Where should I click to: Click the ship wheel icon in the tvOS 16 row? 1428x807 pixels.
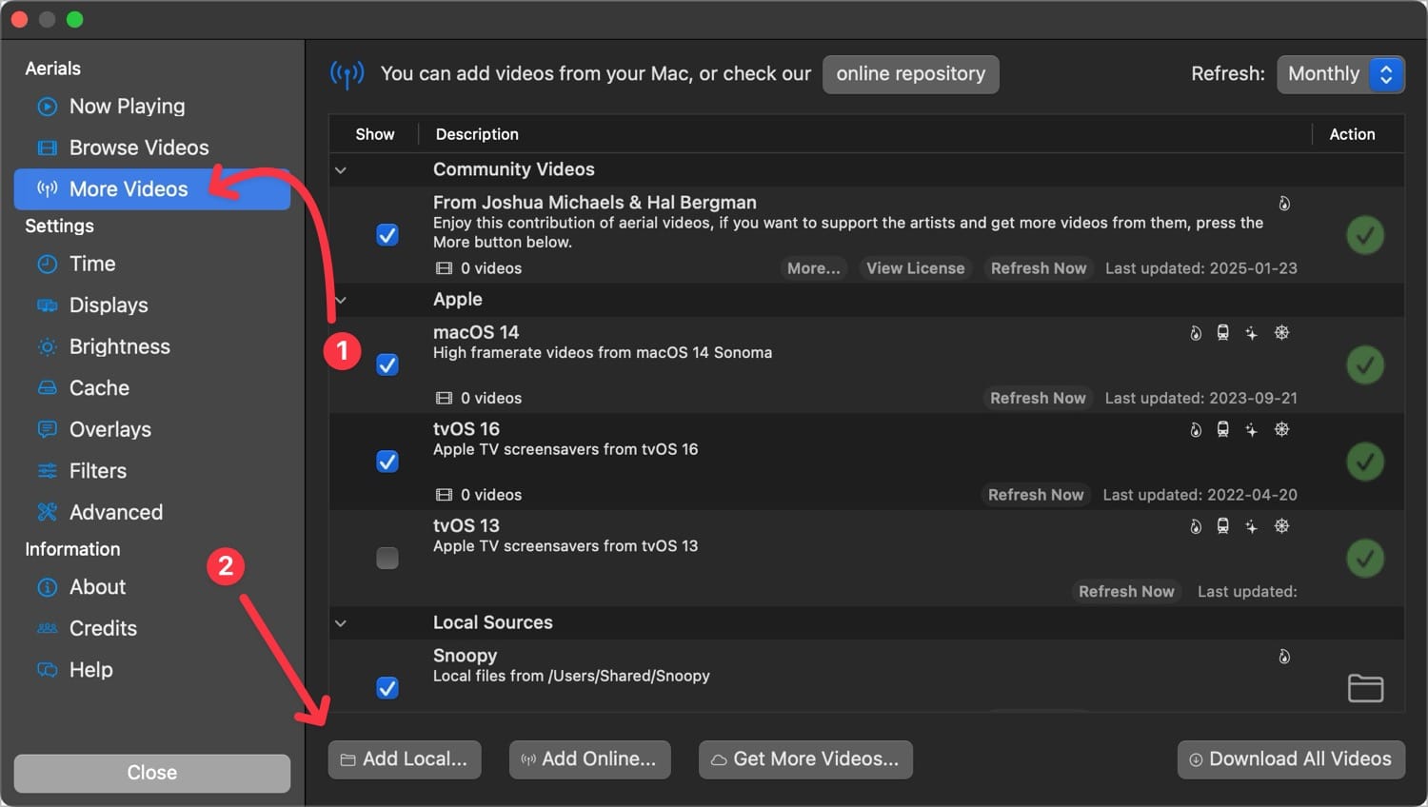pyautogui.click(x=1282, y=430)
